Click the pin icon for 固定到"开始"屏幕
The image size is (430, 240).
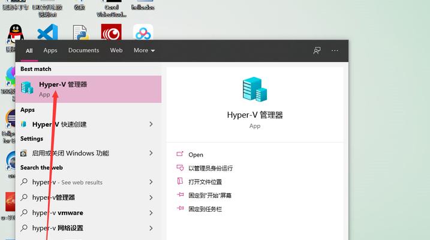(180, 195)
